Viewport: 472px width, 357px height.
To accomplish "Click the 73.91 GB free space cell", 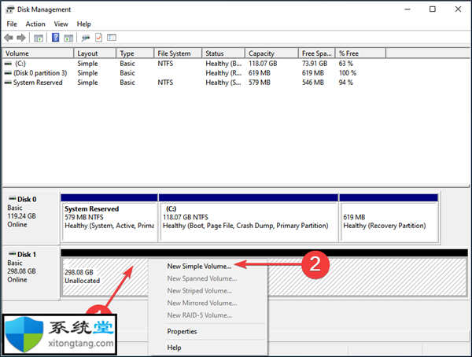I will (315, 64).
